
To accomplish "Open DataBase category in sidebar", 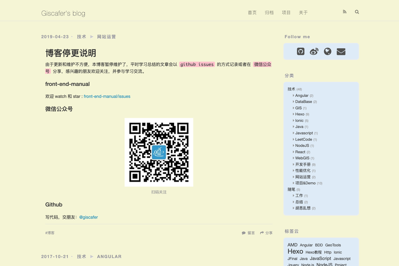I will pos(304,102).
